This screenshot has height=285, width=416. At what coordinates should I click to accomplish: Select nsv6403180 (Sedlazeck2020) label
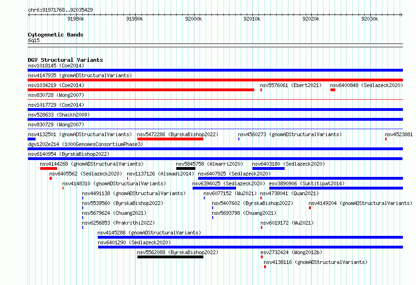pos(288,164)
